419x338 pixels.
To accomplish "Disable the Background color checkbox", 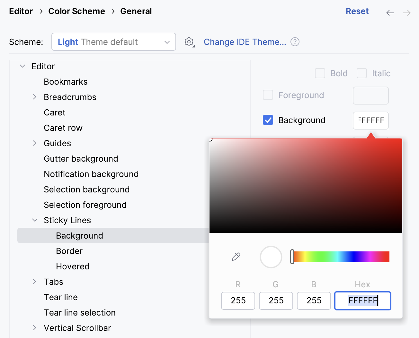I will coord(268,120).
